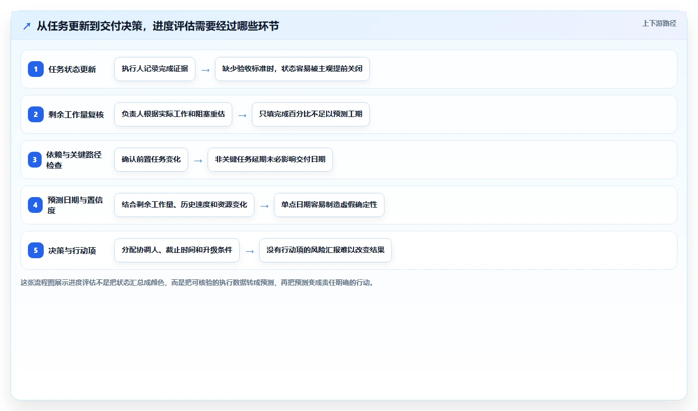
Task: Click the 任务状态更新 step label
Action: click(x=72, y=69)
